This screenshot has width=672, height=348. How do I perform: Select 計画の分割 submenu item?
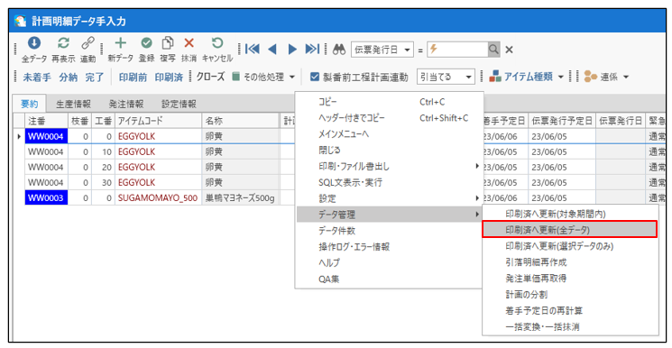tap(570, 295)
